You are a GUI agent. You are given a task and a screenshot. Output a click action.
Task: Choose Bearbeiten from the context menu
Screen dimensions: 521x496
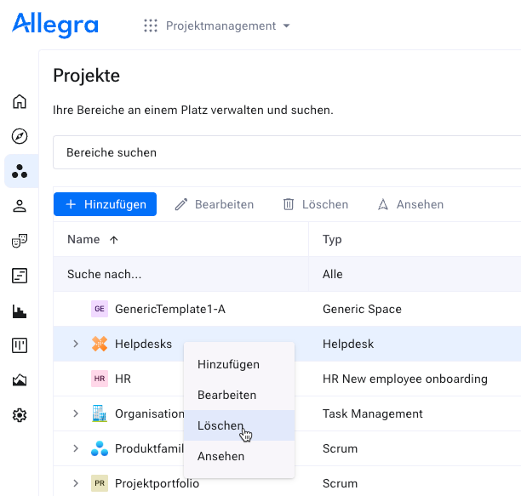(226, 395)
